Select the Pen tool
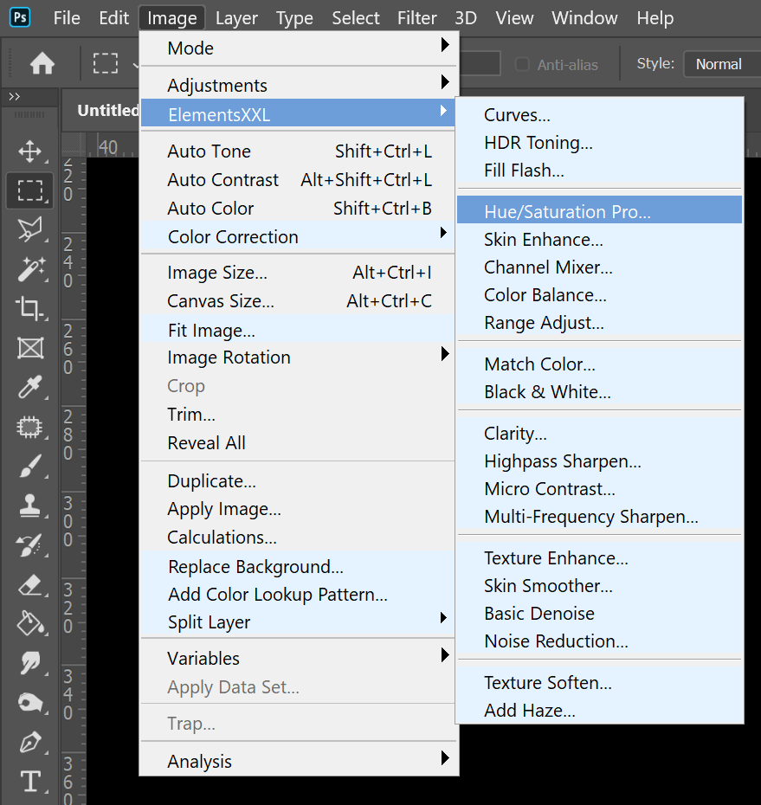 coord(30,742)
